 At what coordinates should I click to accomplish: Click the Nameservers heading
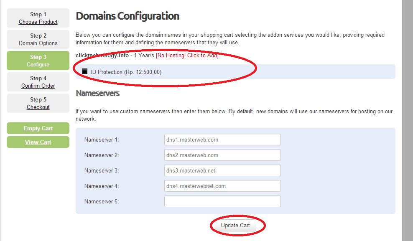(x=98, y=93)
